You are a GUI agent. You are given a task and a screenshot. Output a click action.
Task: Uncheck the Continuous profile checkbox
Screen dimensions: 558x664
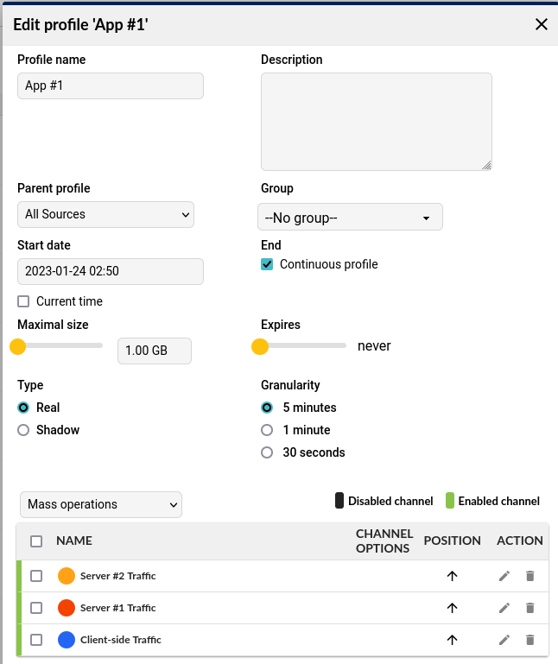tap(268, 265)
